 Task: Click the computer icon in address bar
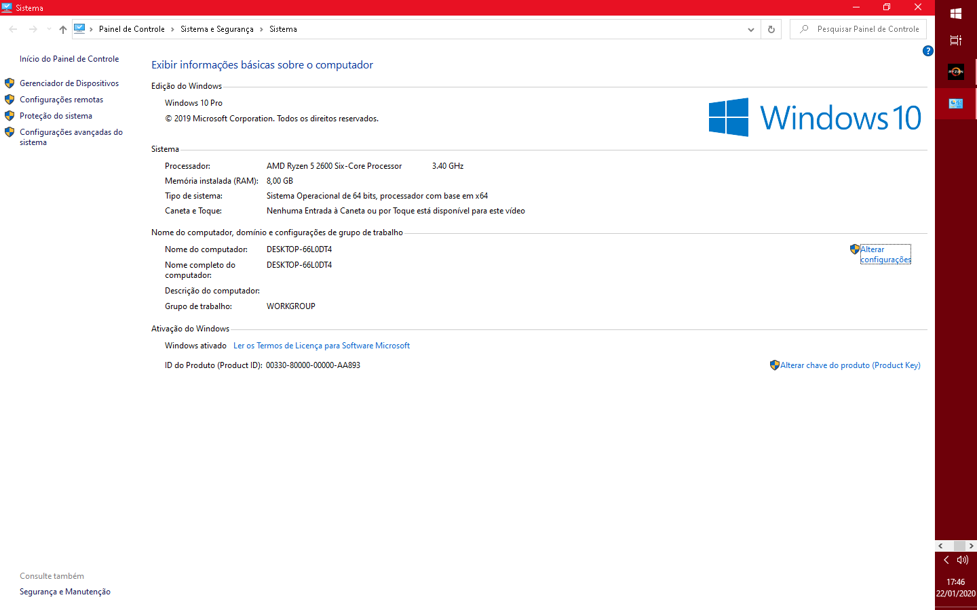point(79,28)
